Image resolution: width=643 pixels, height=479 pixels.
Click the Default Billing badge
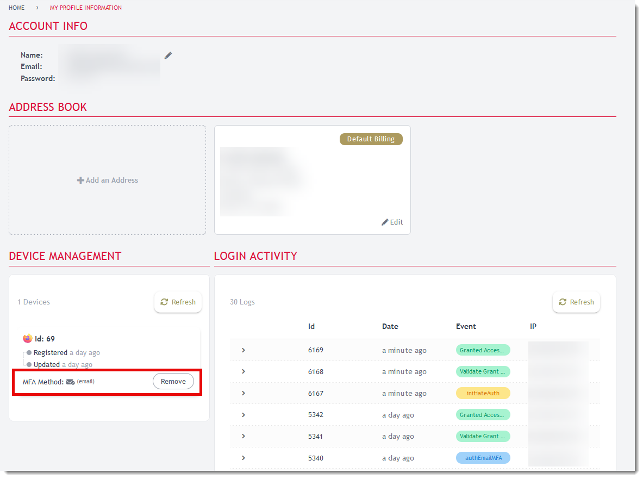coord(371,139)
